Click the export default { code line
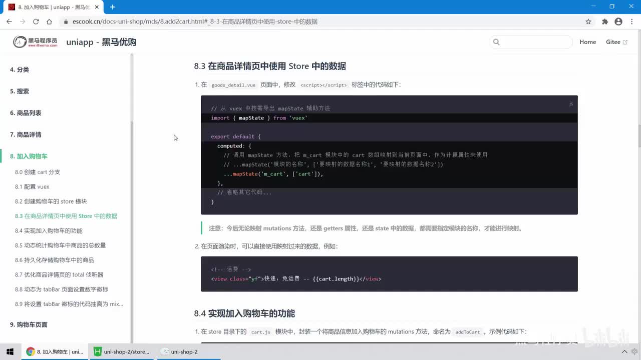 pos(236,136)
